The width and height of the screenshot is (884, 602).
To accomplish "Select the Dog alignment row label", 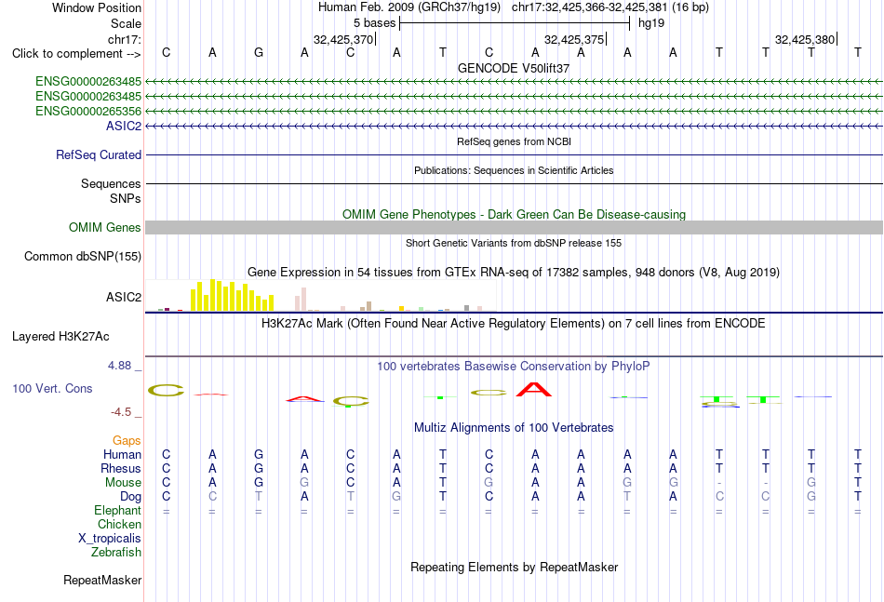I will pyautogui.click(x=131, y=497).
